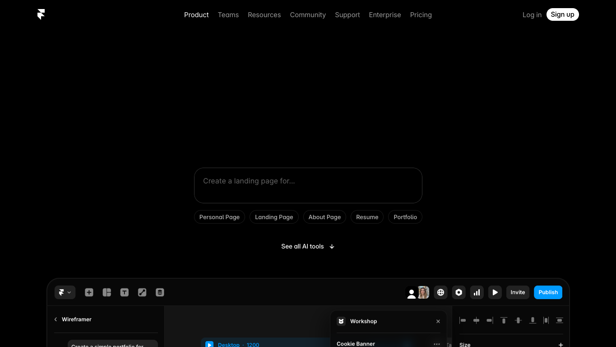Viewport: 616px width, 347px height.
Task: Click the Log in link
Action: point(532,15)
